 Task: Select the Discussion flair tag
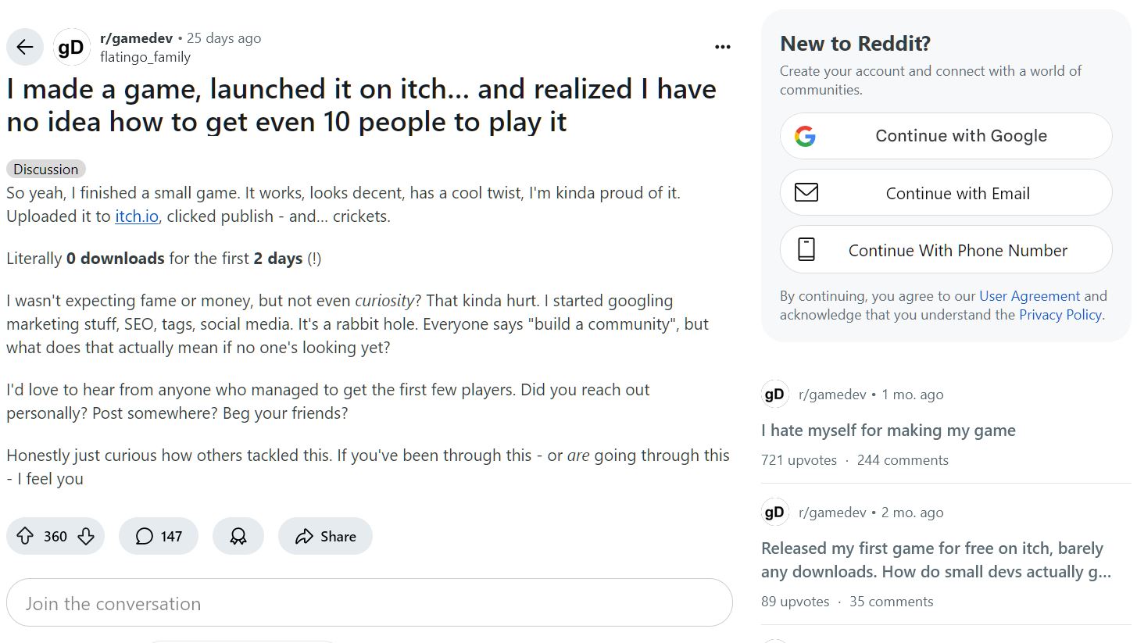tap(46, 169)
